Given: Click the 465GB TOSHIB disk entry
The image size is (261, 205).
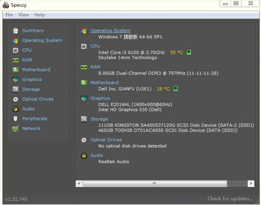Looking at the screenshot, I should click(168, 130).
